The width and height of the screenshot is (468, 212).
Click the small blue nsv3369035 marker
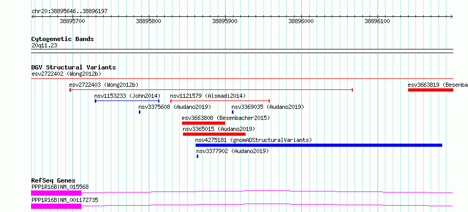tap(232, 112)
